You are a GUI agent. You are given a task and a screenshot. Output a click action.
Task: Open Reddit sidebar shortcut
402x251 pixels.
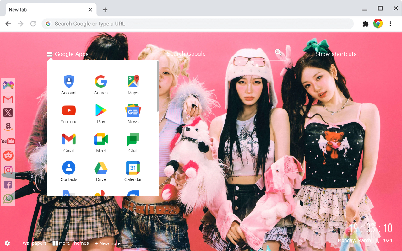[x=8, y=156]
